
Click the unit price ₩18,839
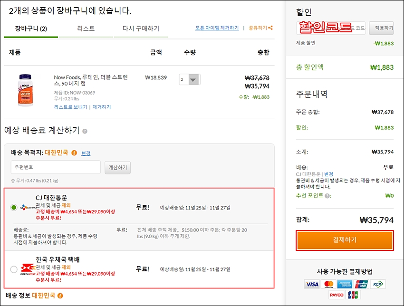tap(156, 77)
